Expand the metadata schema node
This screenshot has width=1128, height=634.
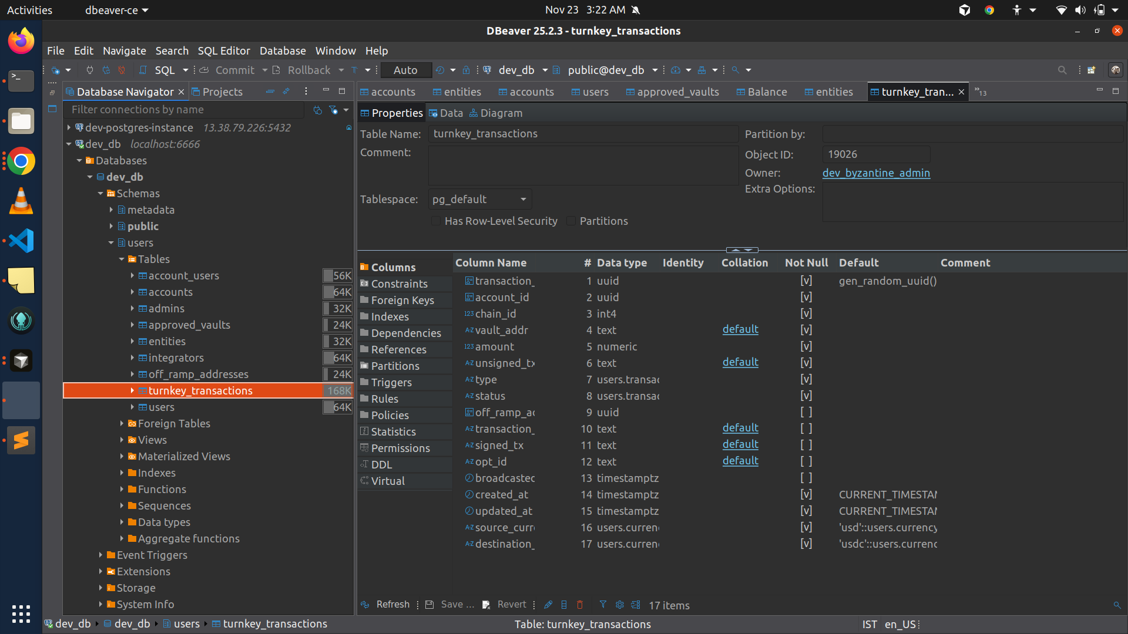(x=111, y=210)
